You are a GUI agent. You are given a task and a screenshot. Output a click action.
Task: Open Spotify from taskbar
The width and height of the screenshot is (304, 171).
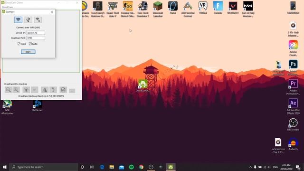coord(131,167)
